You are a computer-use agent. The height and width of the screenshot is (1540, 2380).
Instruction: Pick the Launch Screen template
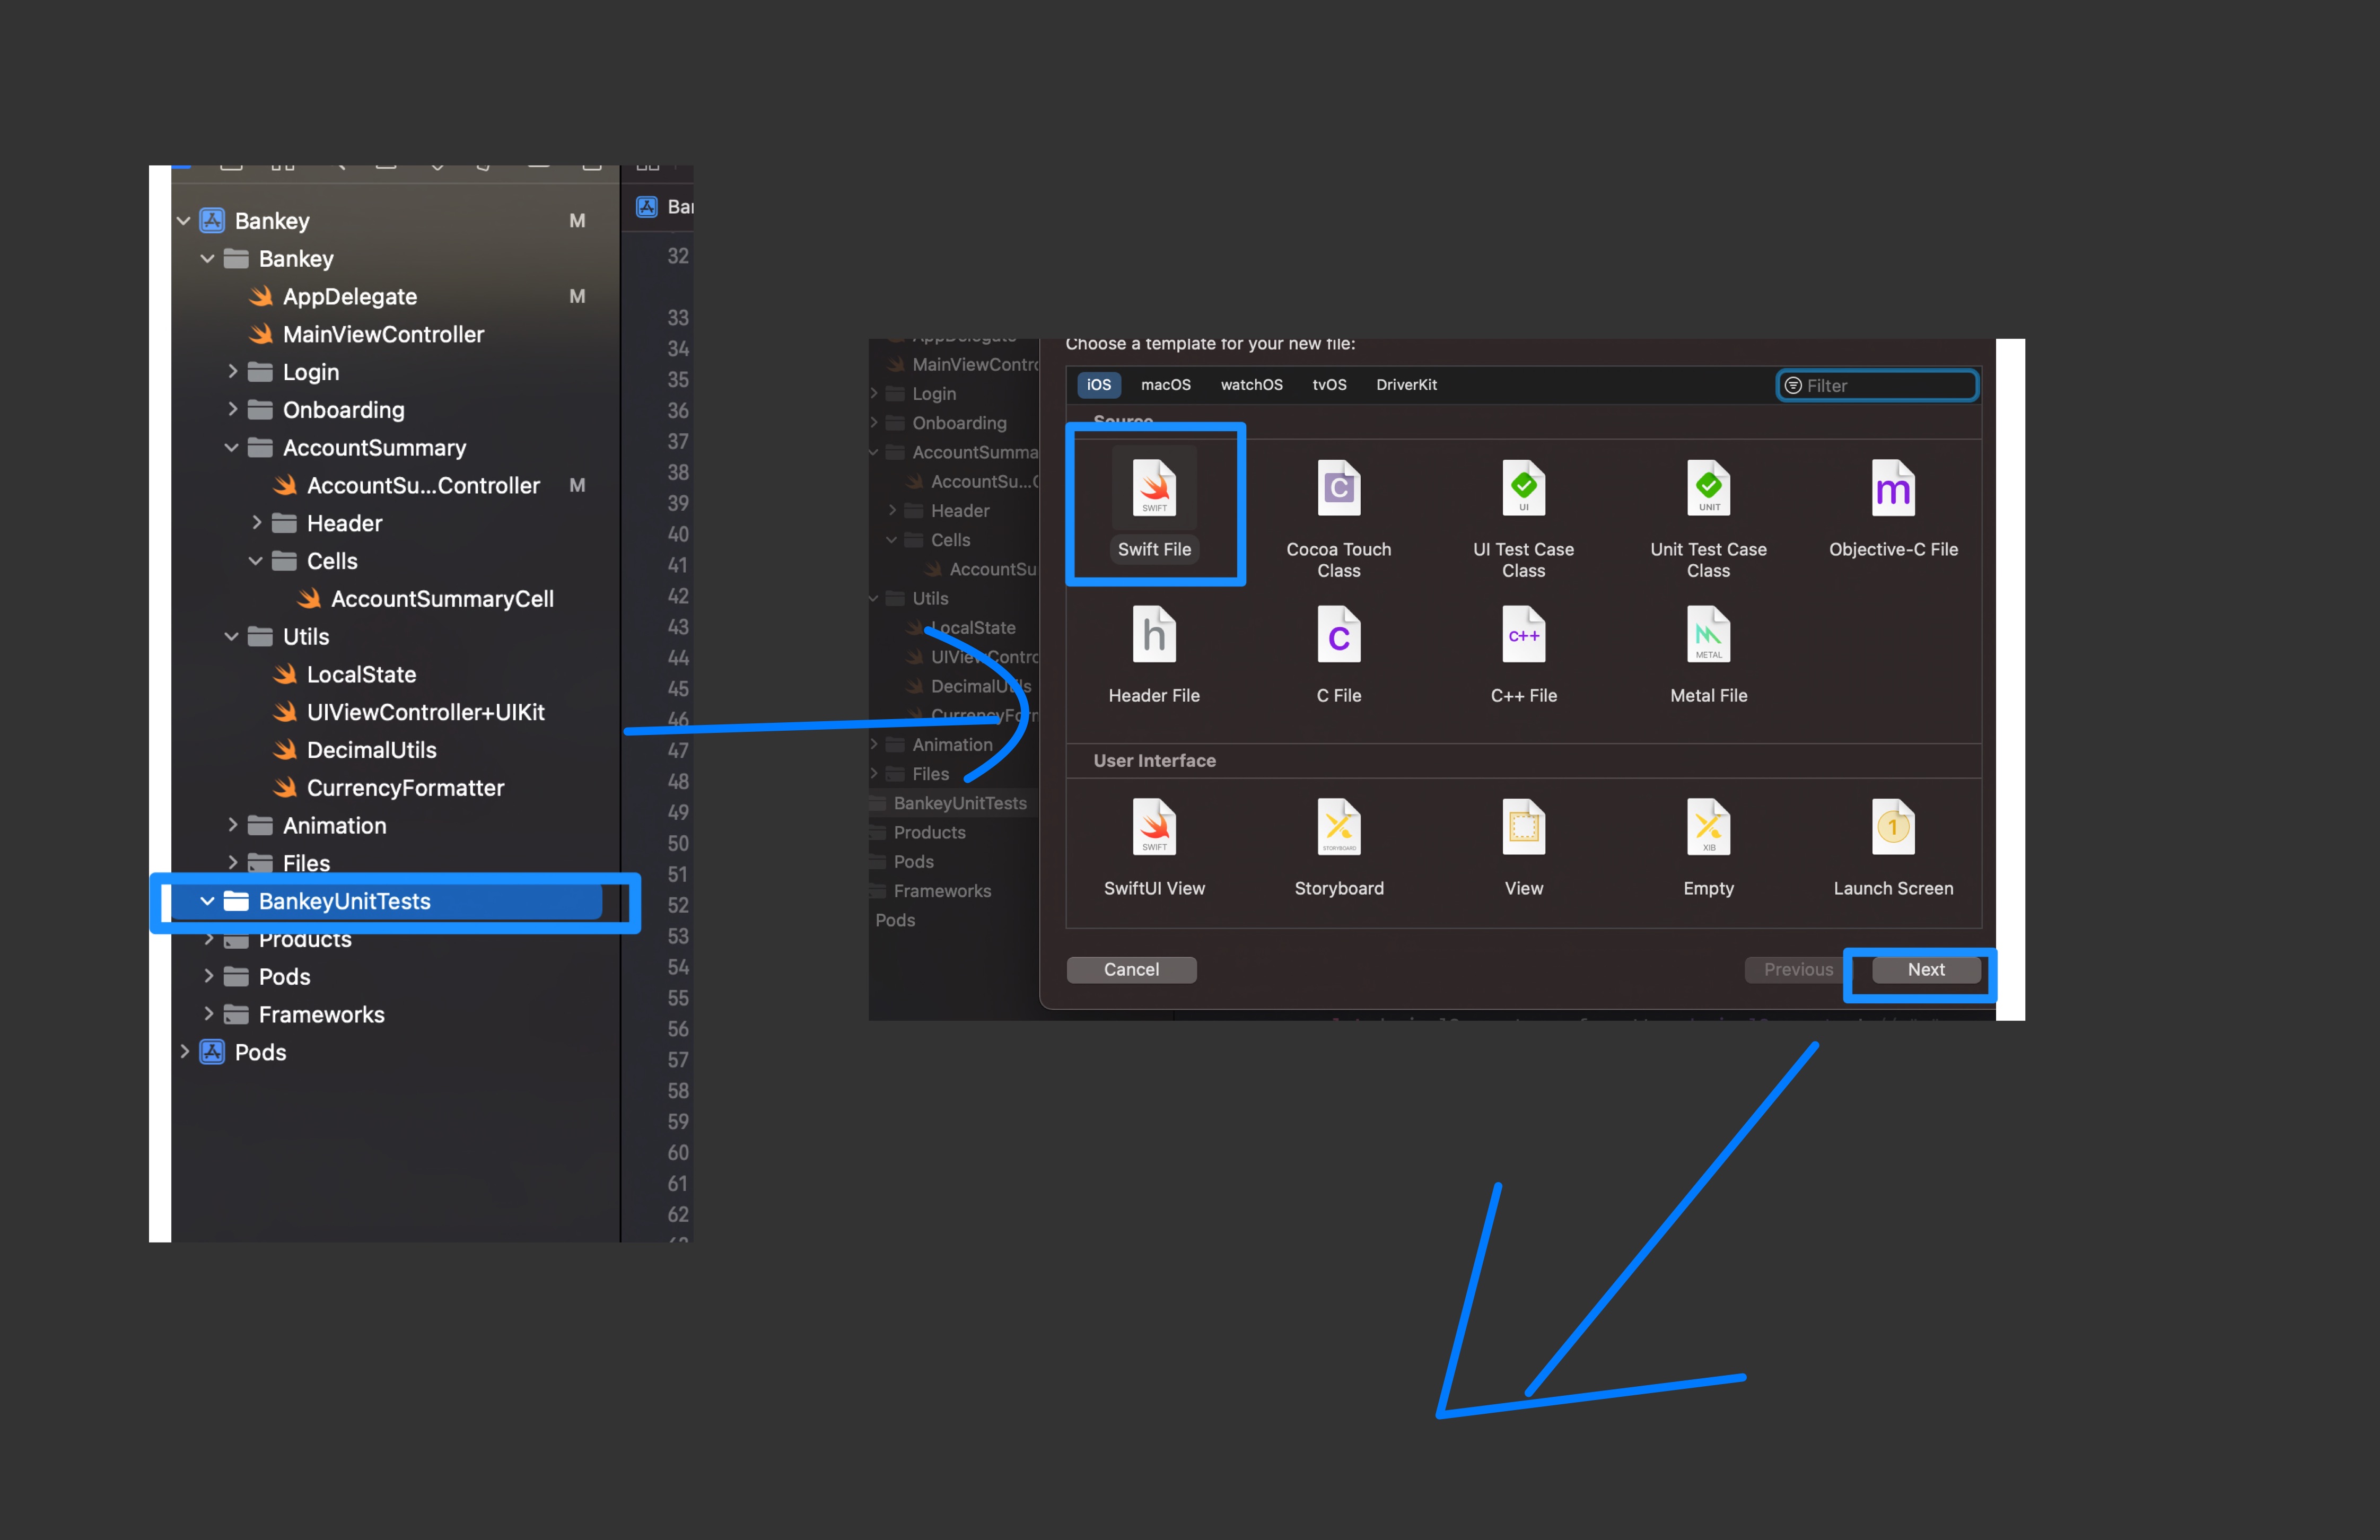tap(1893, 847)
